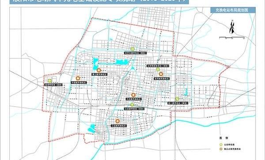
Task: Click the black label below the northernmost green marker
Action: tap(136, 53)
